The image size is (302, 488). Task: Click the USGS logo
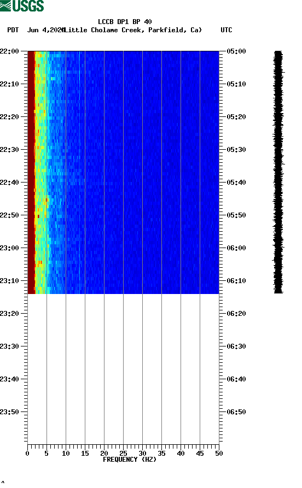(22, 5)
